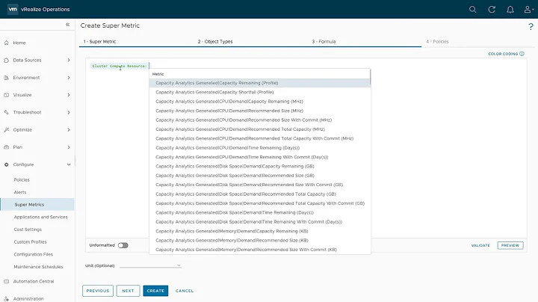The height and width of the screenshot is (302, 538).
Task: Open the notifications bell
Action: pos(510,10)
